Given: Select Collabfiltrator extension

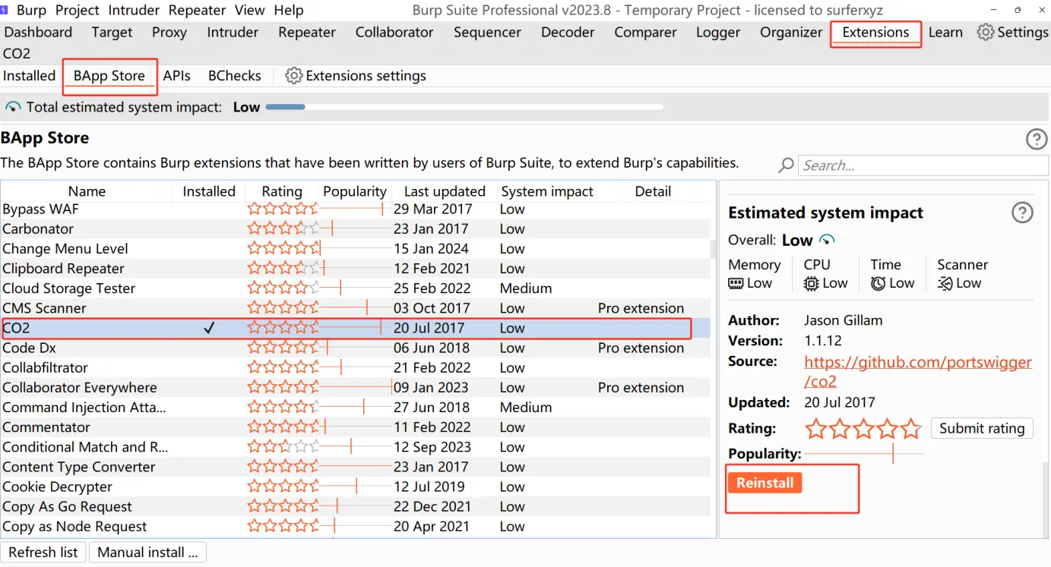Looking at the screenshot, I should [x=355, y=367].
